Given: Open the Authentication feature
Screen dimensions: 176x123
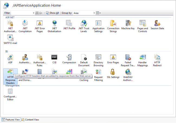Looking at the screenshot, I should 25,59.
